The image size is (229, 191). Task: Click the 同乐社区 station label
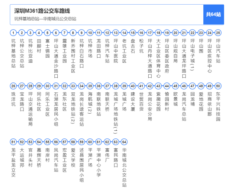(39, 102)
